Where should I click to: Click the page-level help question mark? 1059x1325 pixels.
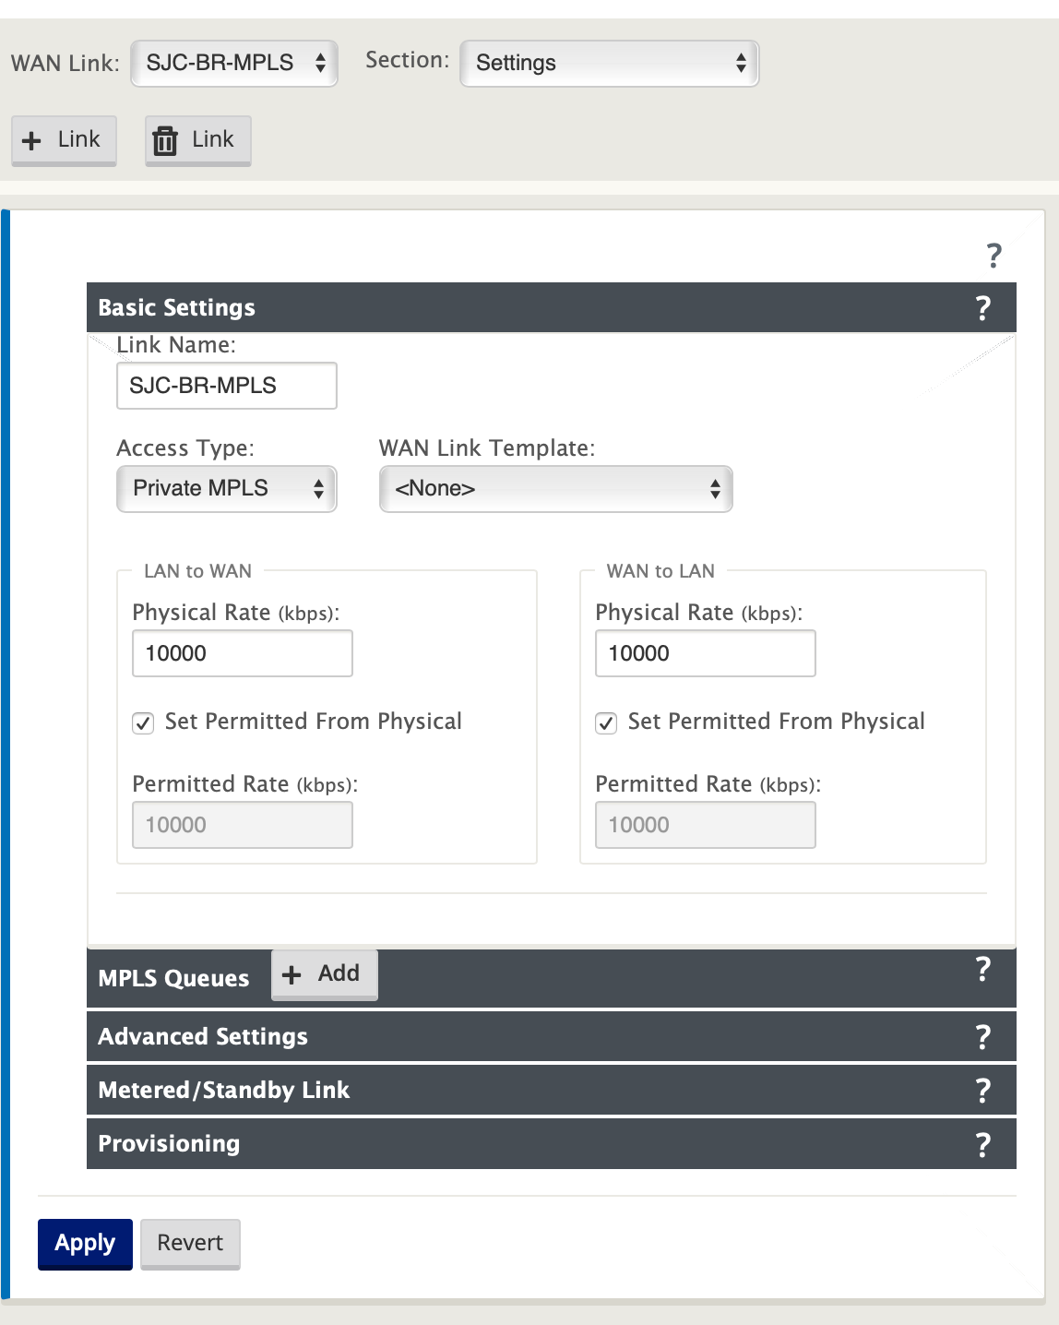994,256
